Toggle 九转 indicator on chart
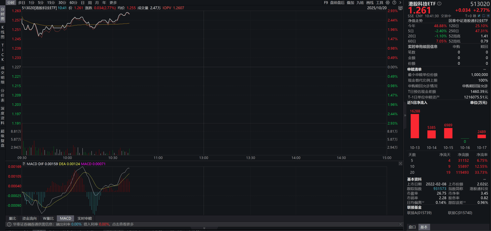This screenshot has height=231, width=491. 360,2
